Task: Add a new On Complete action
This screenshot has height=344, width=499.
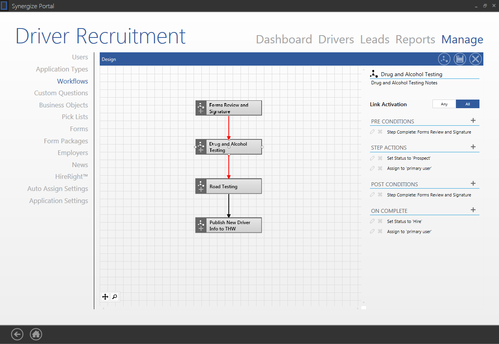Action: [x=473, y=210]
